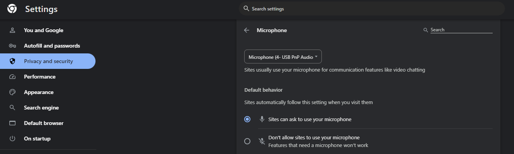Image resolution: width=514 pixels, height=154 pixels.
Task: Open On startup settings section
Action: click(48, 139)
